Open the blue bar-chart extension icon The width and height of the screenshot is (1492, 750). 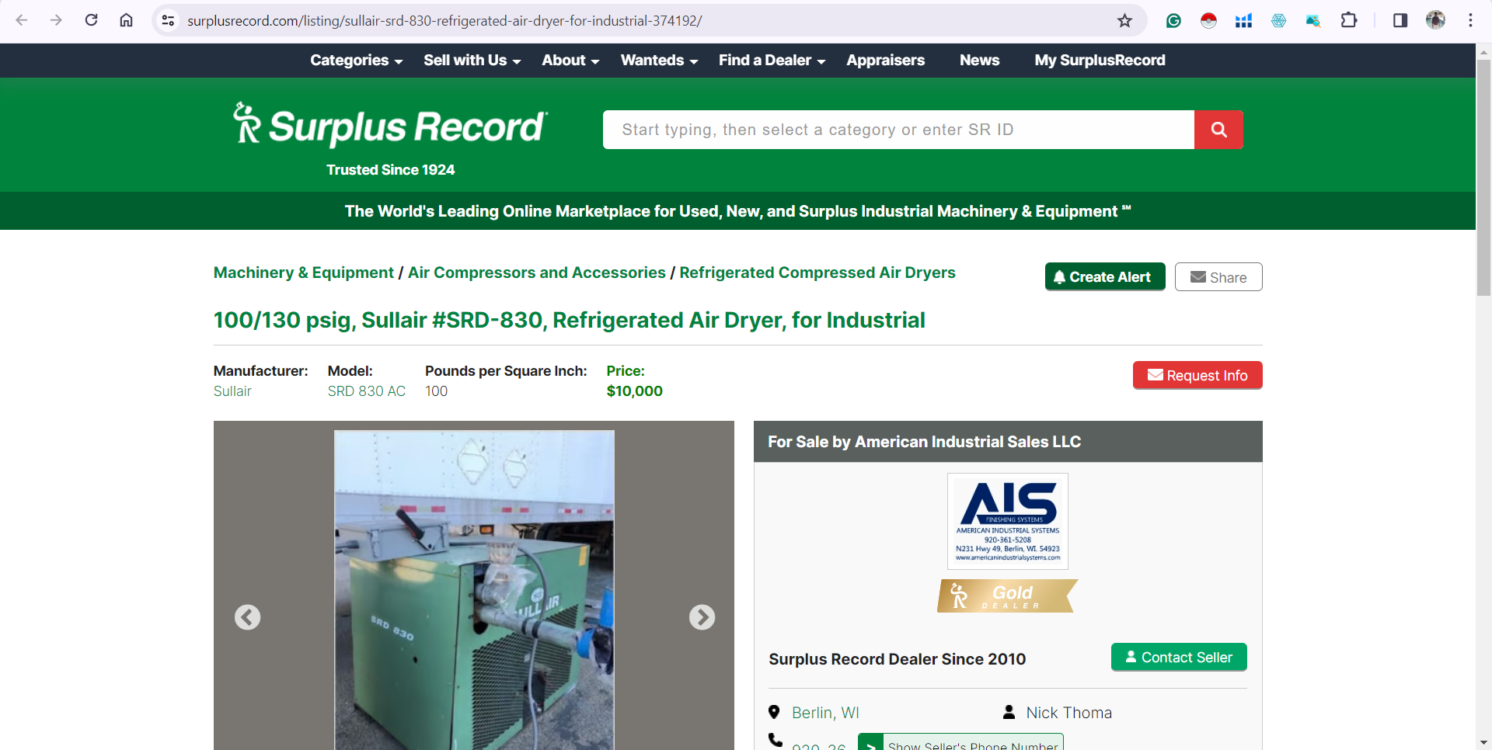1243,20
